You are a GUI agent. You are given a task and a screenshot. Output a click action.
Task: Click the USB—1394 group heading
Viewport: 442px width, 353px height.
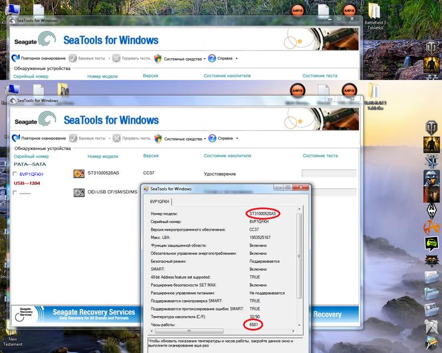pos(27,183)
